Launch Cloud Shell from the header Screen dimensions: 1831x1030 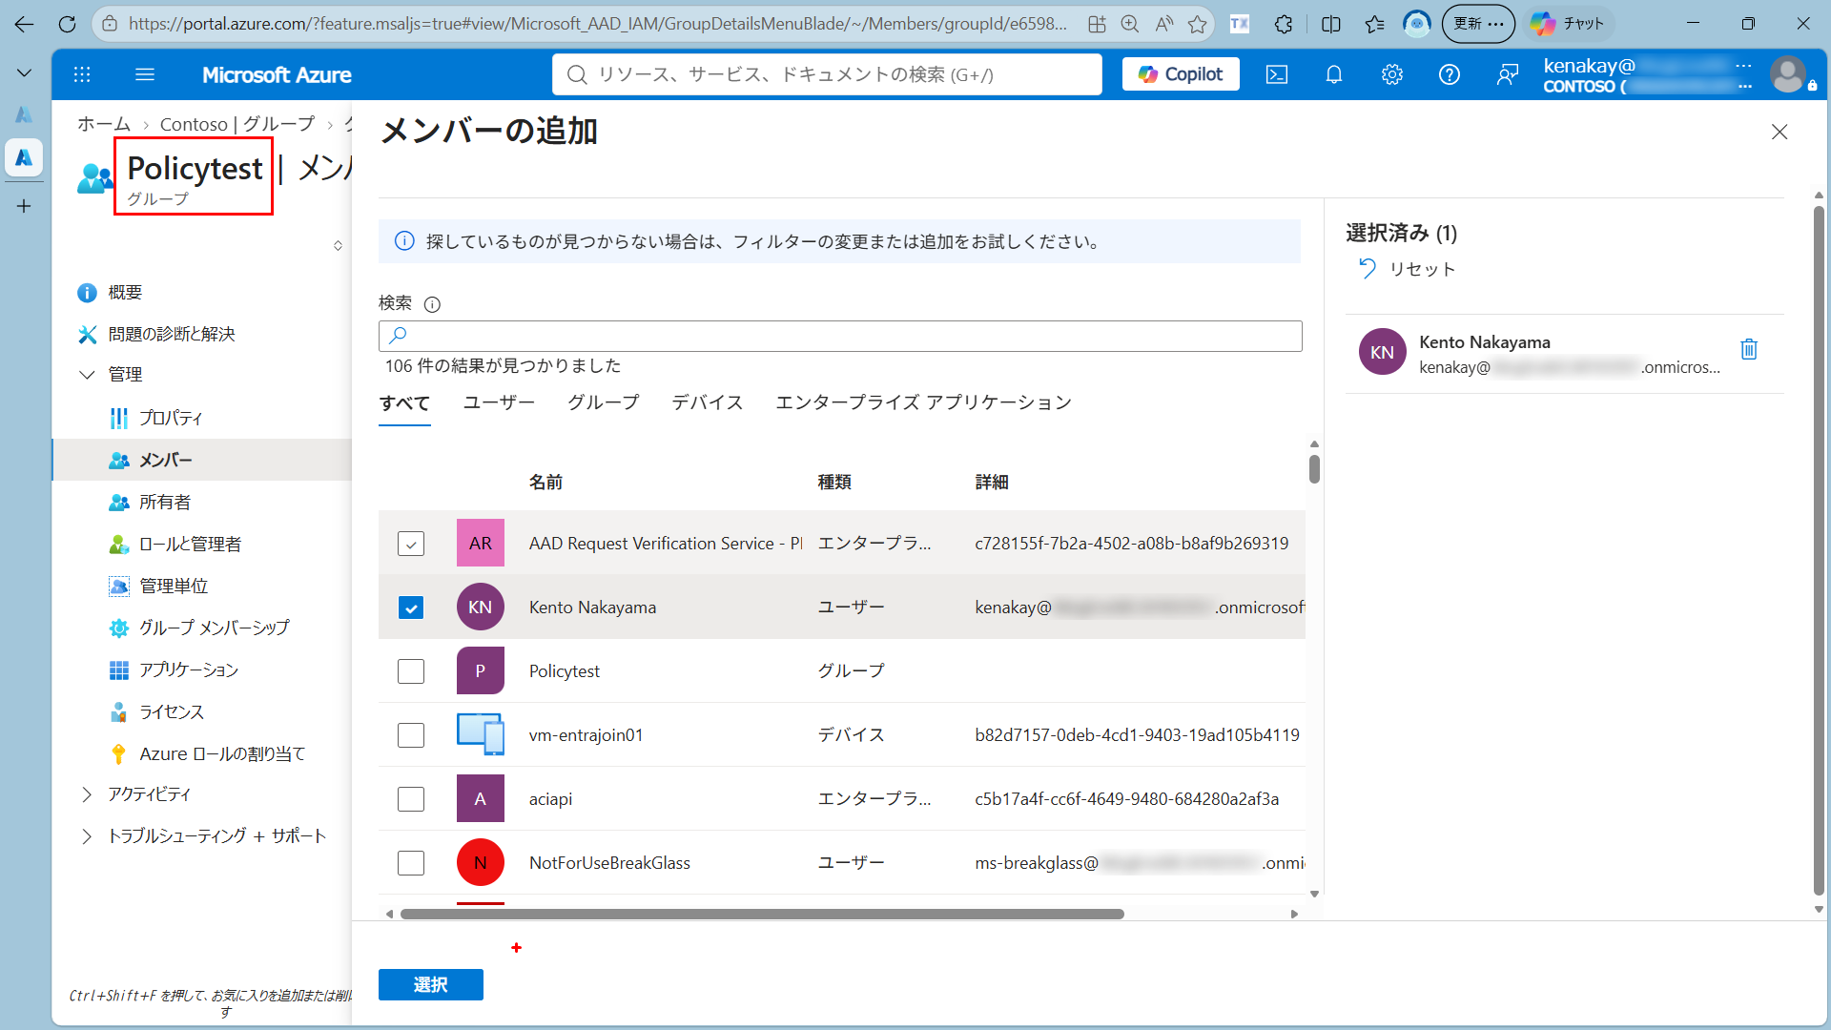pos(1277,74)
